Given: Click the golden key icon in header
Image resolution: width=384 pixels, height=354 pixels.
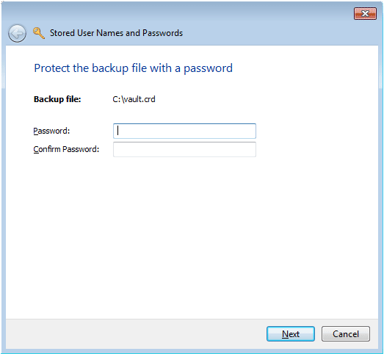Looking at the screenshot, I should coord(39,33).
